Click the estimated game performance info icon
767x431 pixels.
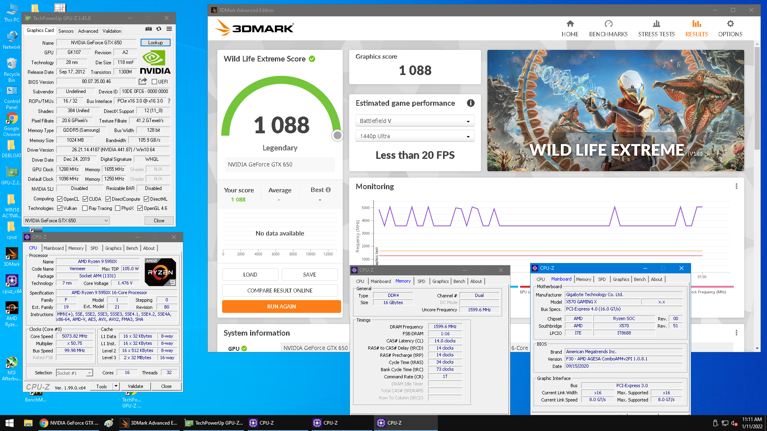(471, 103)
